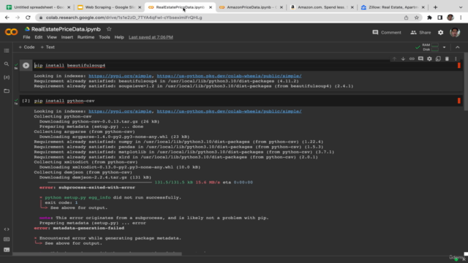Open more cell actions menu

(456, 58)
